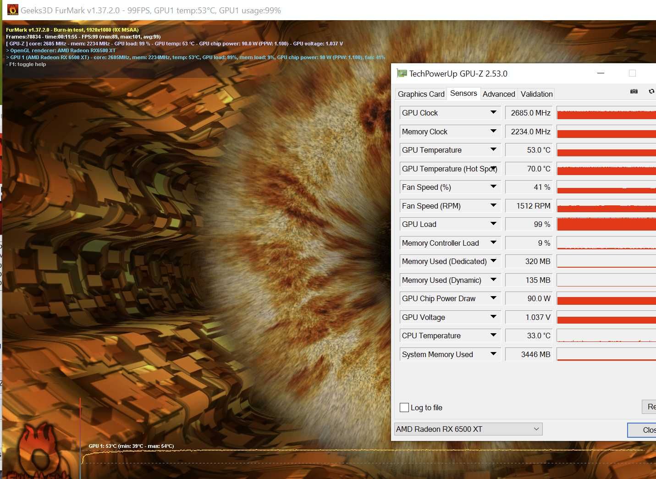
Task: Open the System Memory Used dropdown
Action: [x=493, y=354]
